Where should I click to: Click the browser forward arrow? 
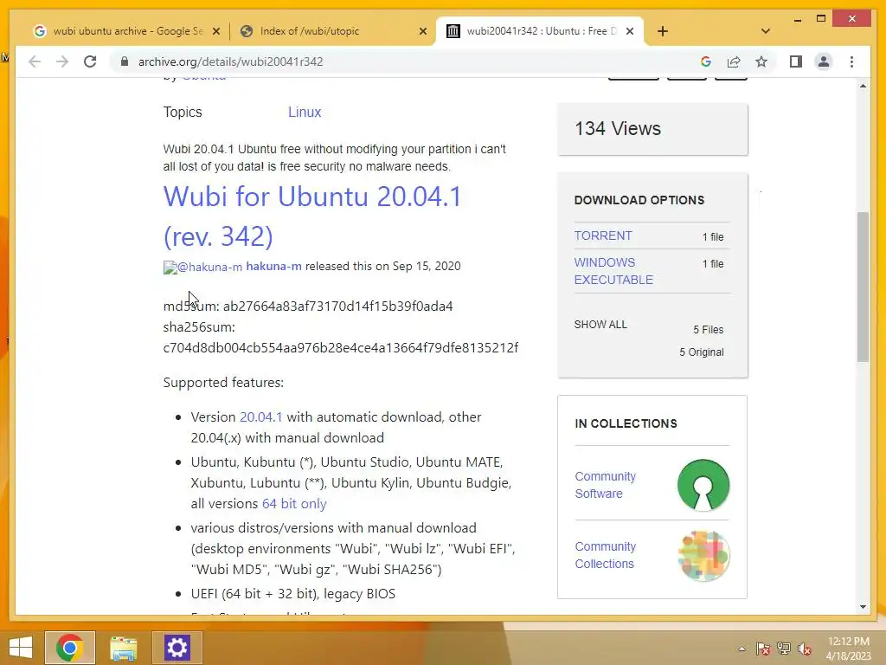click(62, 61)
